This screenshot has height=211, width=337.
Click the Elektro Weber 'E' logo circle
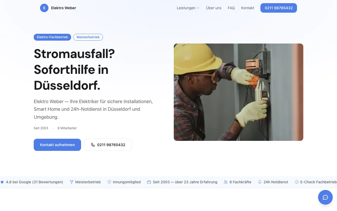point(44,8)
